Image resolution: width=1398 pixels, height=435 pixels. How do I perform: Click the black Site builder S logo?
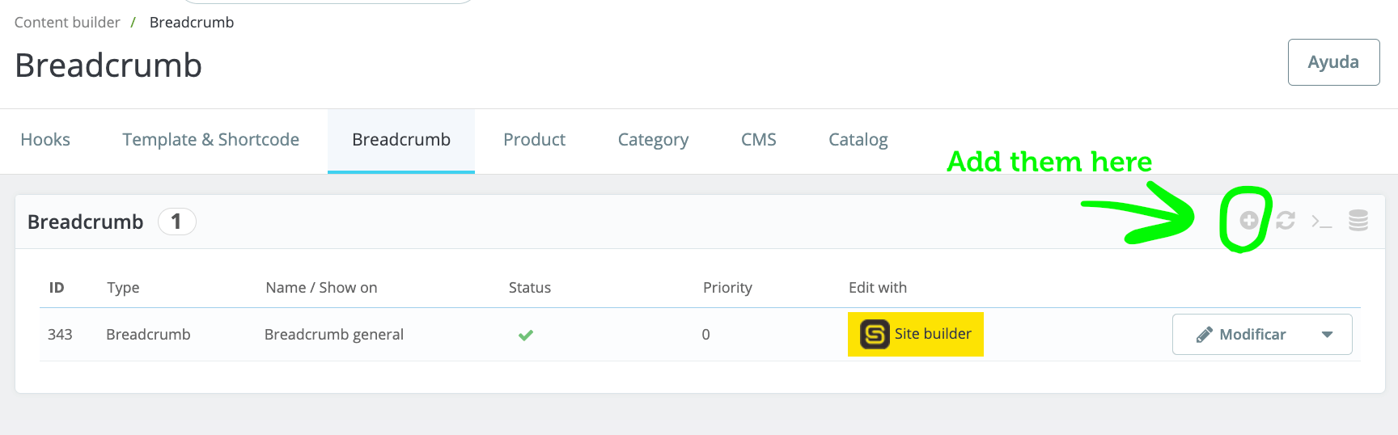tap(875, 334)
